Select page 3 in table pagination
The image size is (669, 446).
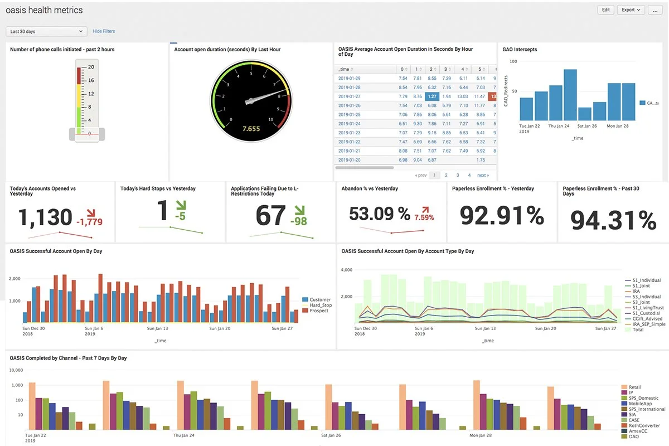(x=458, y=175)
